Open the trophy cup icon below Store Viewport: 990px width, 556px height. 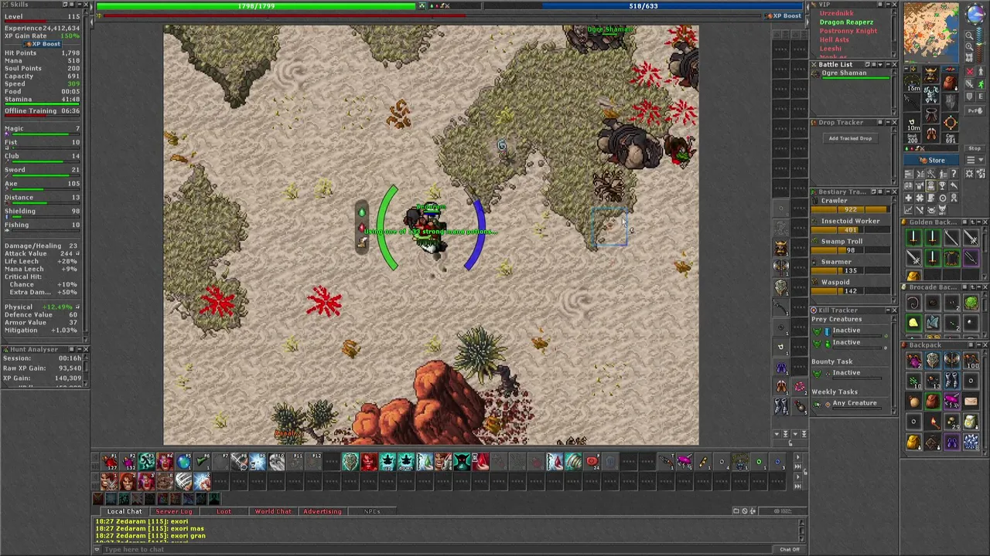point(942,187)
